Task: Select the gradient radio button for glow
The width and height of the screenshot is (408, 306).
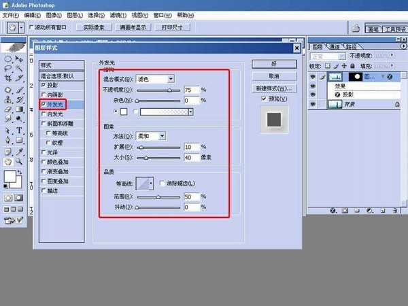Action: [135, 112]
